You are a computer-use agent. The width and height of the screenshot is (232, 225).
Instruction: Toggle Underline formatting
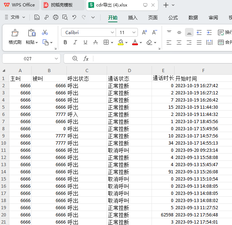(x=85, y=42)
